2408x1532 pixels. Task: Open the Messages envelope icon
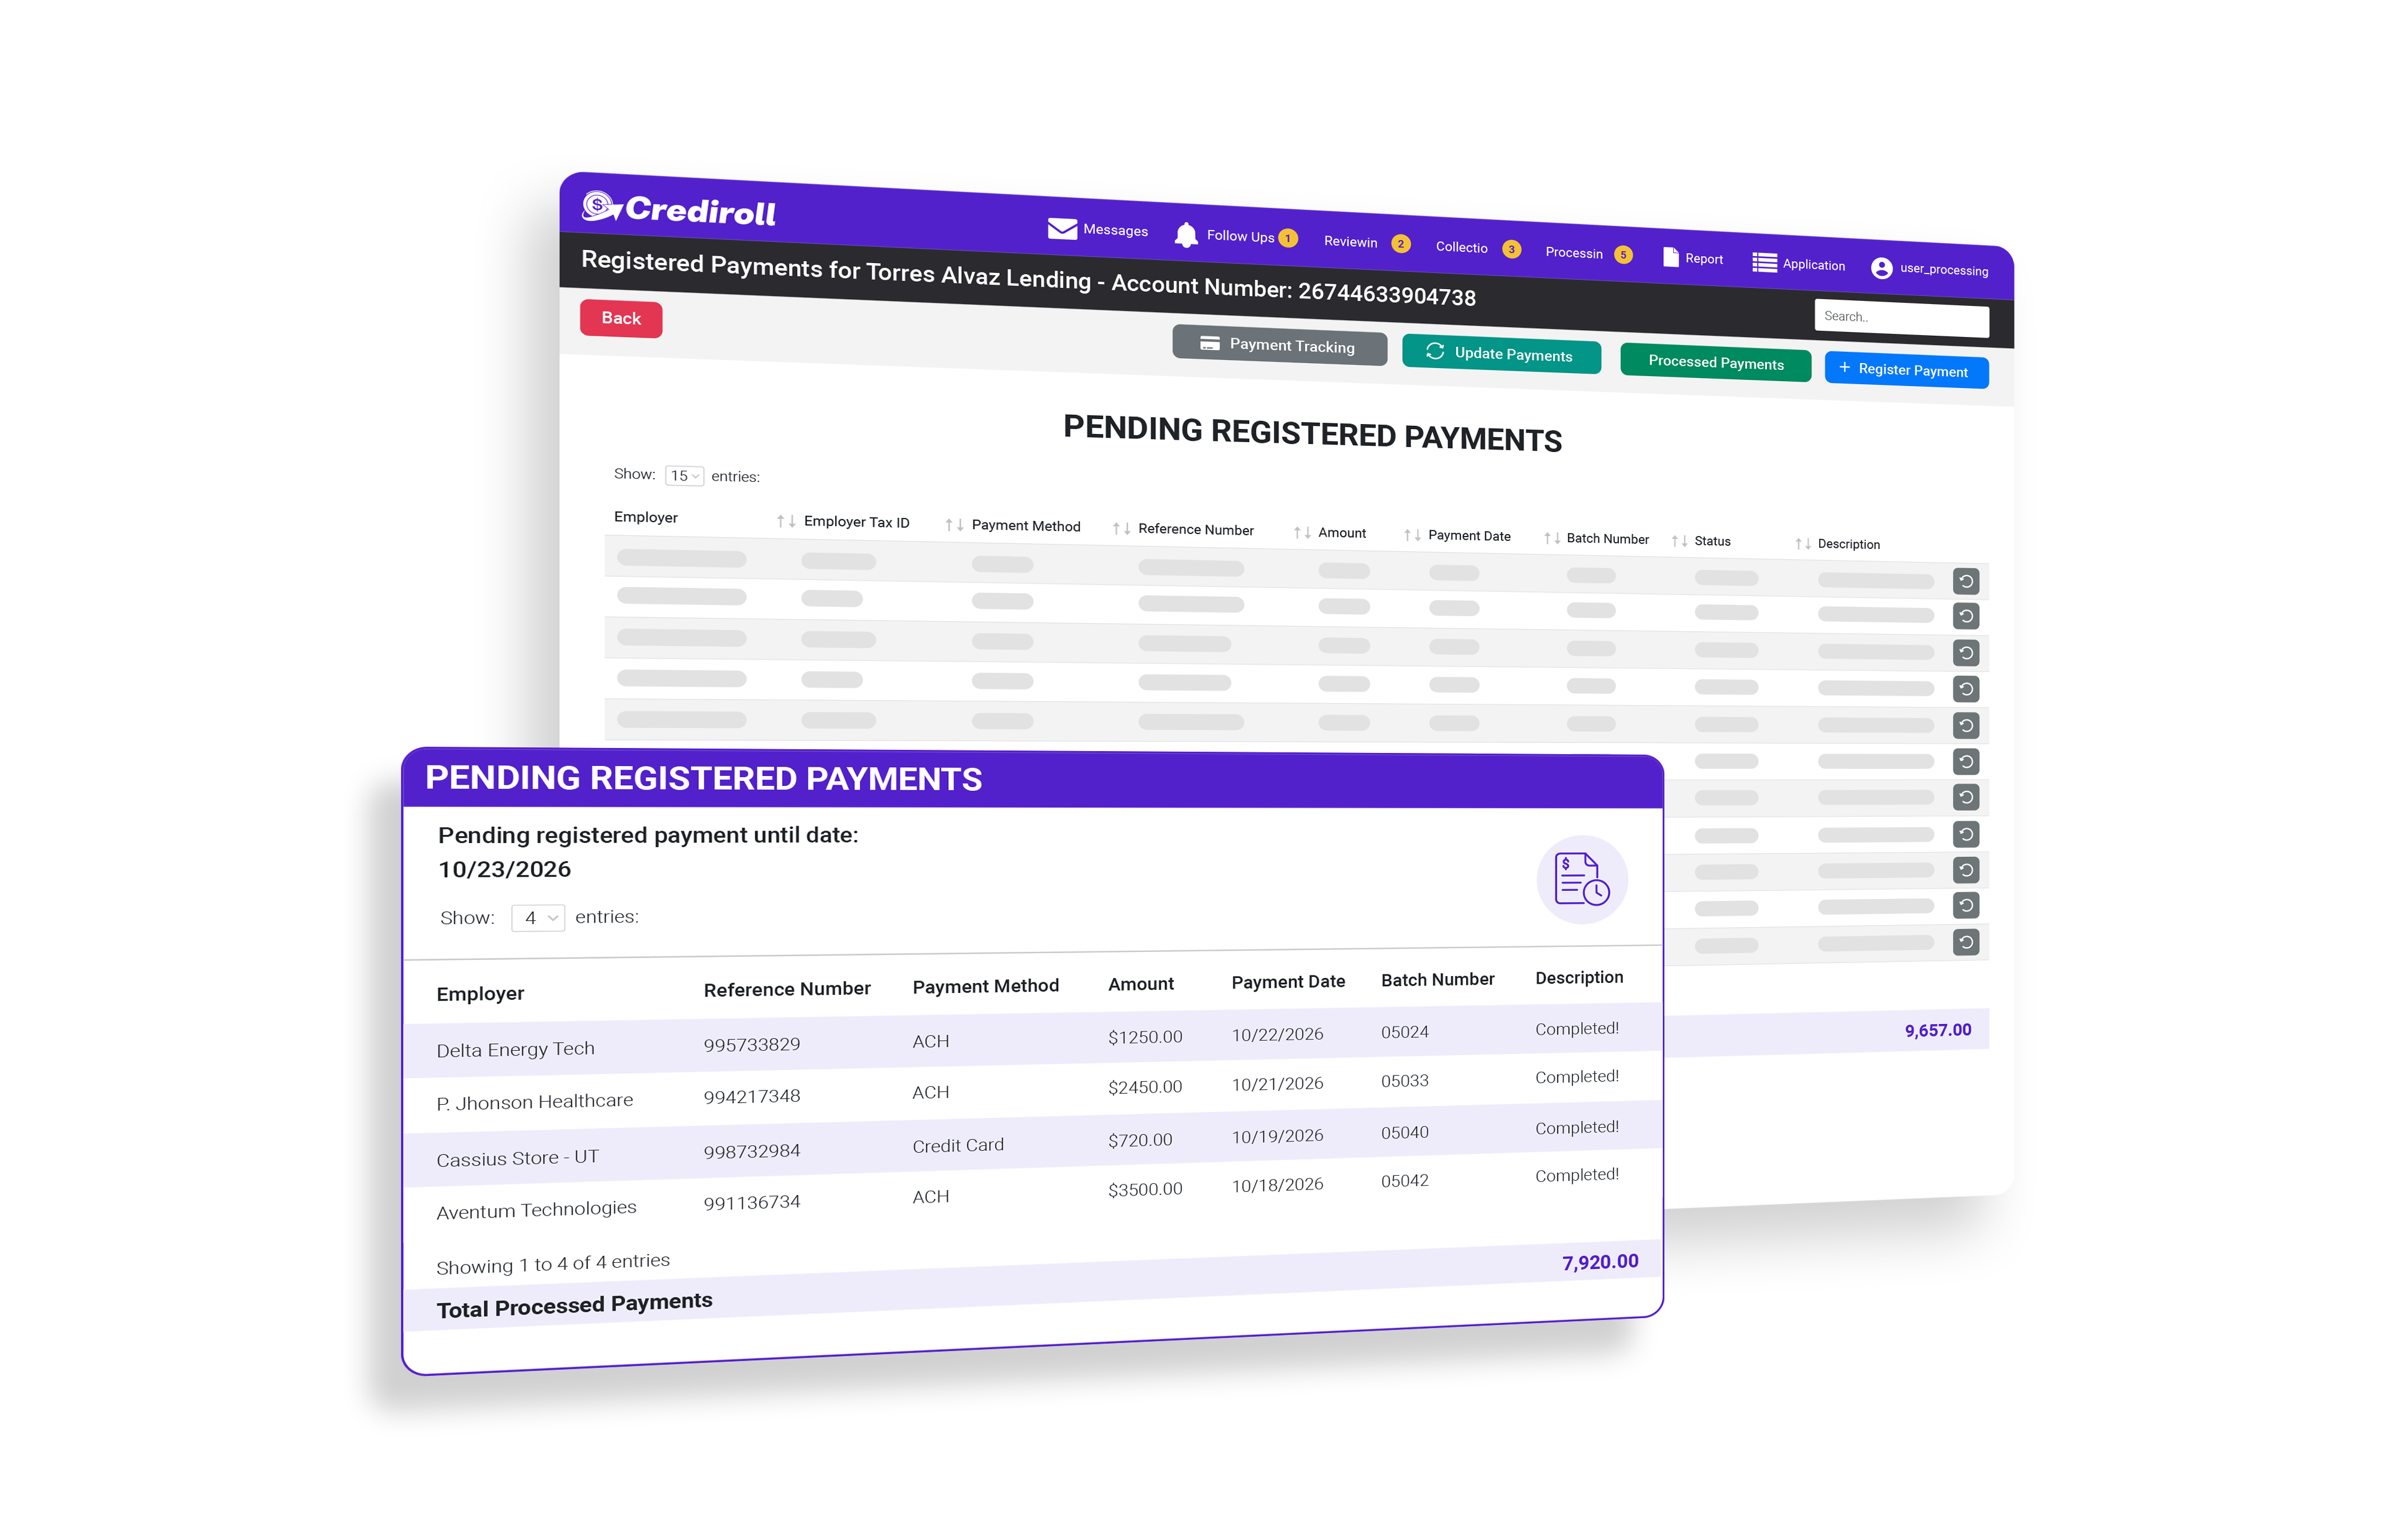(x=1062, y=228)
